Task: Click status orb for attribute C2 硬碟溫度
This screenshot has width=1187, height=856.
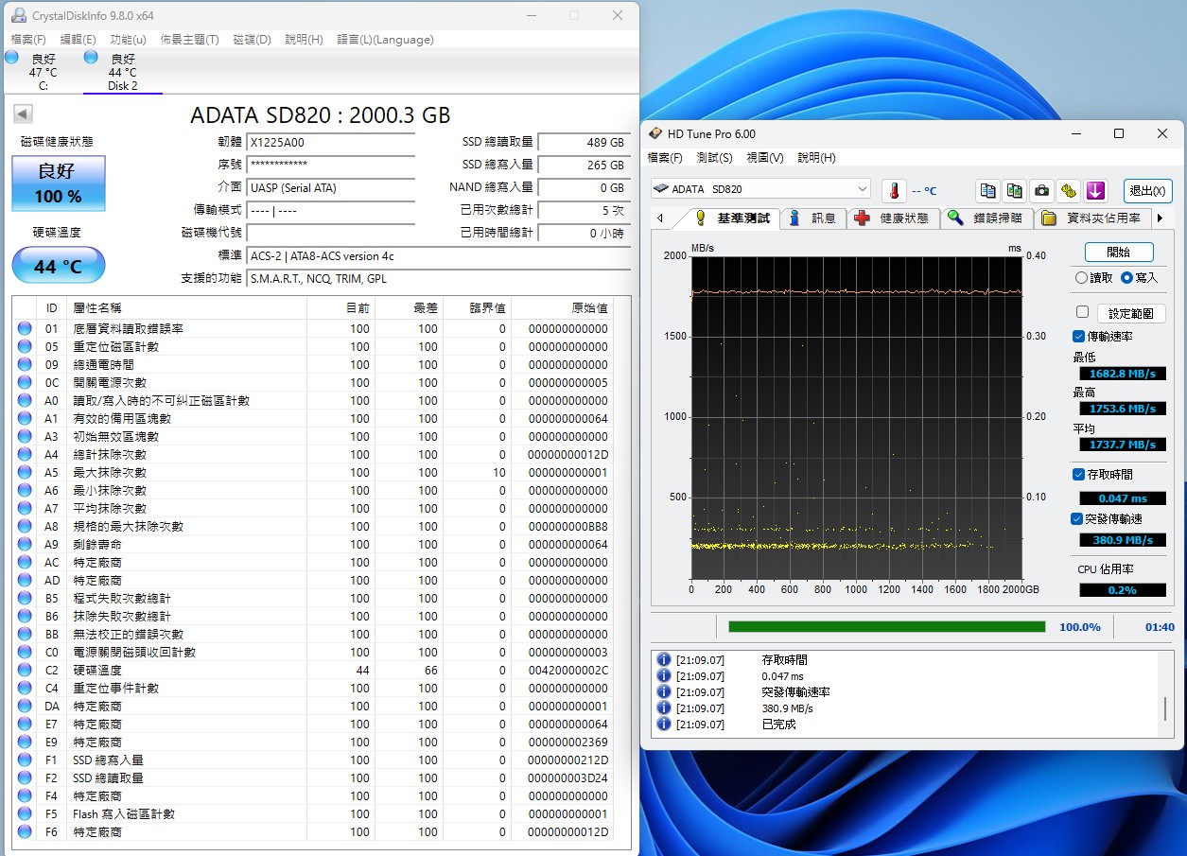Action: 25,671
